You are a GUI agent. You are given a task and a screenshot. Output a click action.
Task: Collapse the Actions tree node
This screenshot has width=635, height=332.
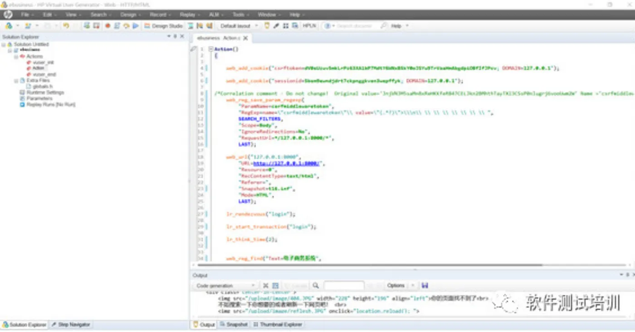15,56
